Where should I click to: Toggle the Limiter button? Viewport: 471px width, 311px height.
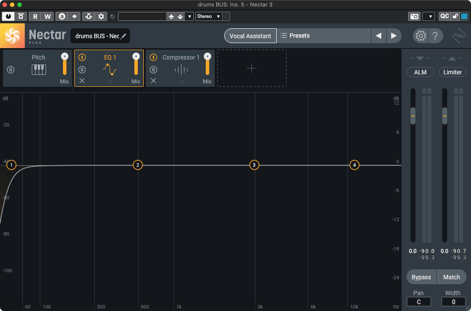click(452, 72)
